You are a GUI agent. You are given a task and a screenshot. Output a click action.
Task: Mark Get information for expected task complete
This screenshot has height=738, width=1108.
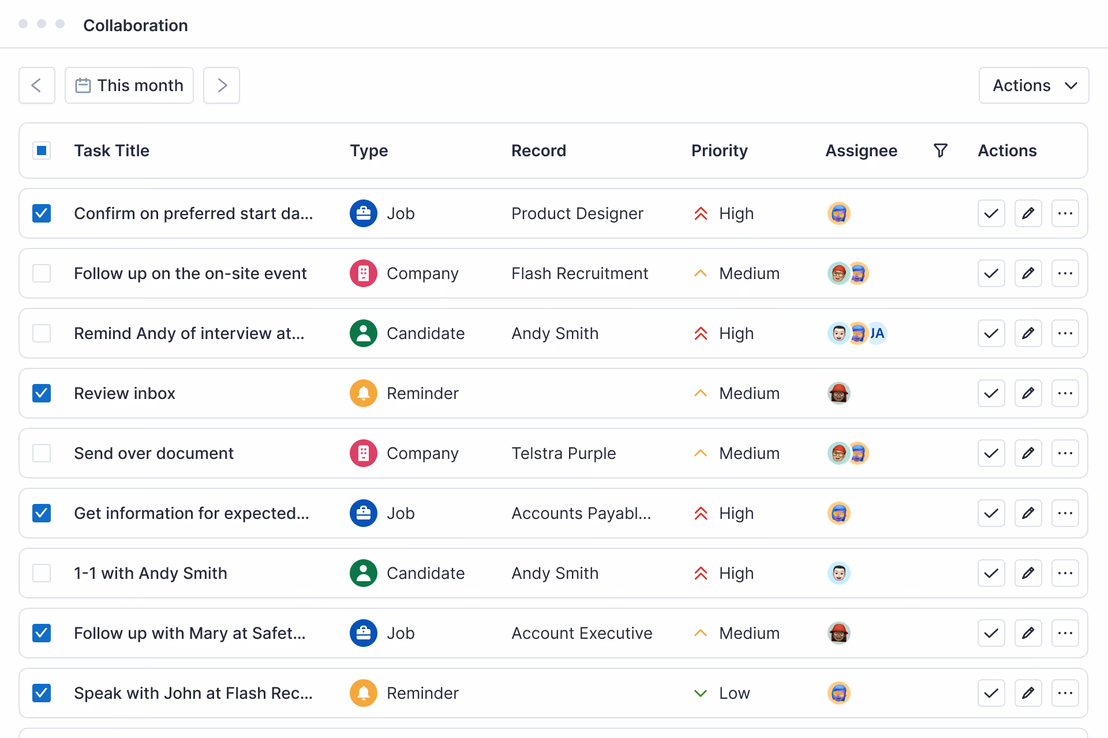pos(991,513)
